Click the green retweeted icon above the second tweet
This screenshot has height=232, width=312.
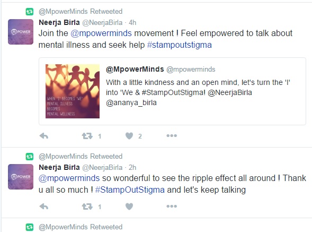[x=30, y=157]
